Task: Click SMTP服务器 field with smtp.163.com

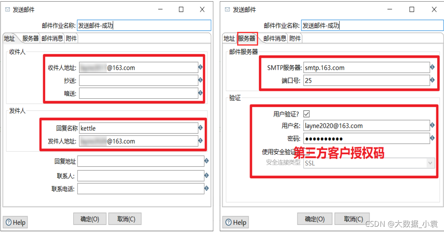Action: click(367, 68)
